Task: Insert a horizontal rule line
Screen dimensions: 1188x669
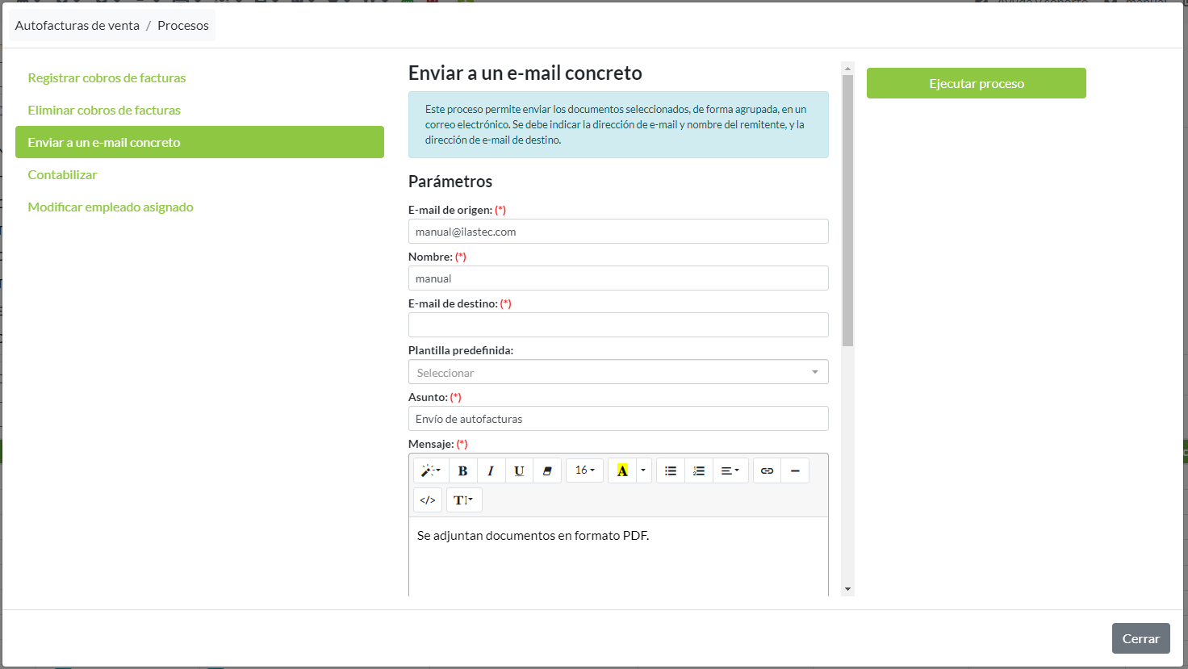Action: click(795, 470)
